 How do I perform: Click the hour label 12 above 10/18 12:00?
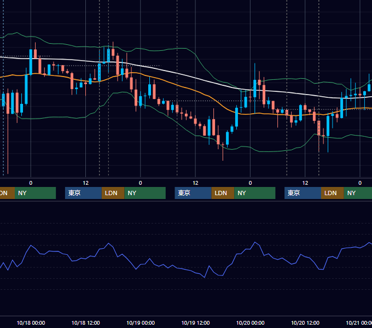click(86, 183)
